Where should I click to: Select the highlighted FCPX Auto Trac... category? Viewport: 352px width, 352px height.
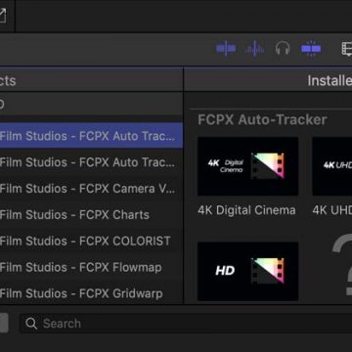(91, 136)
